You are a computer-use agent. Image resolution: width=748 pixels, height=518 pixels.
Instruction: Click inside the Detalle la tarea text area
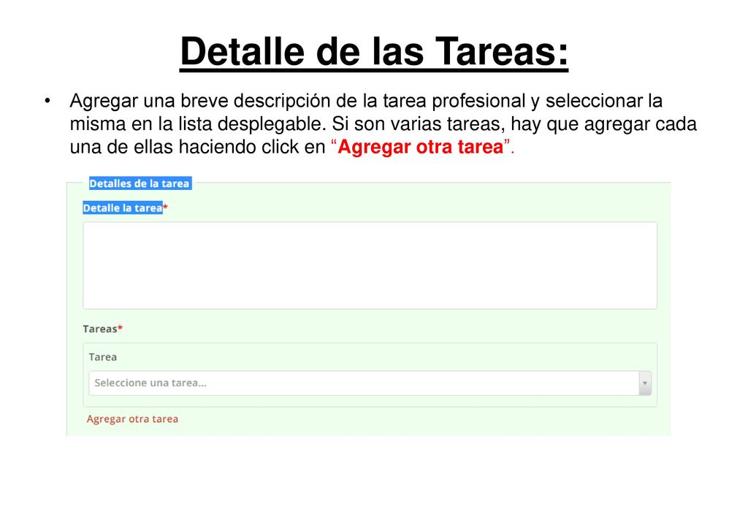coord(370,265)
